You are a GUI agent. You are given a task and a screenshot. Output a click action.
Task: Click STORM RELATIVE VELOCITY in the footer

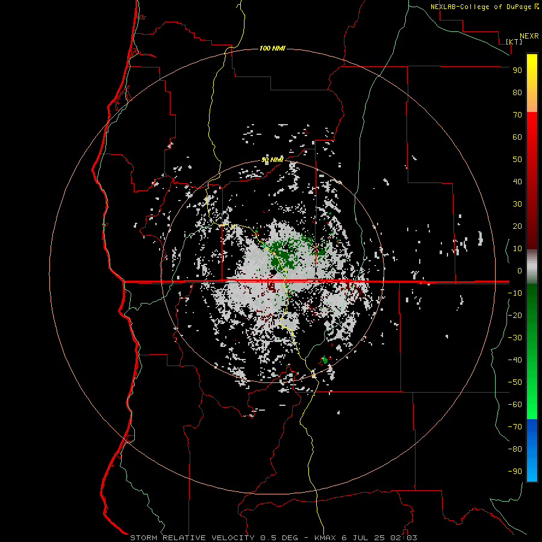(192, 538)
